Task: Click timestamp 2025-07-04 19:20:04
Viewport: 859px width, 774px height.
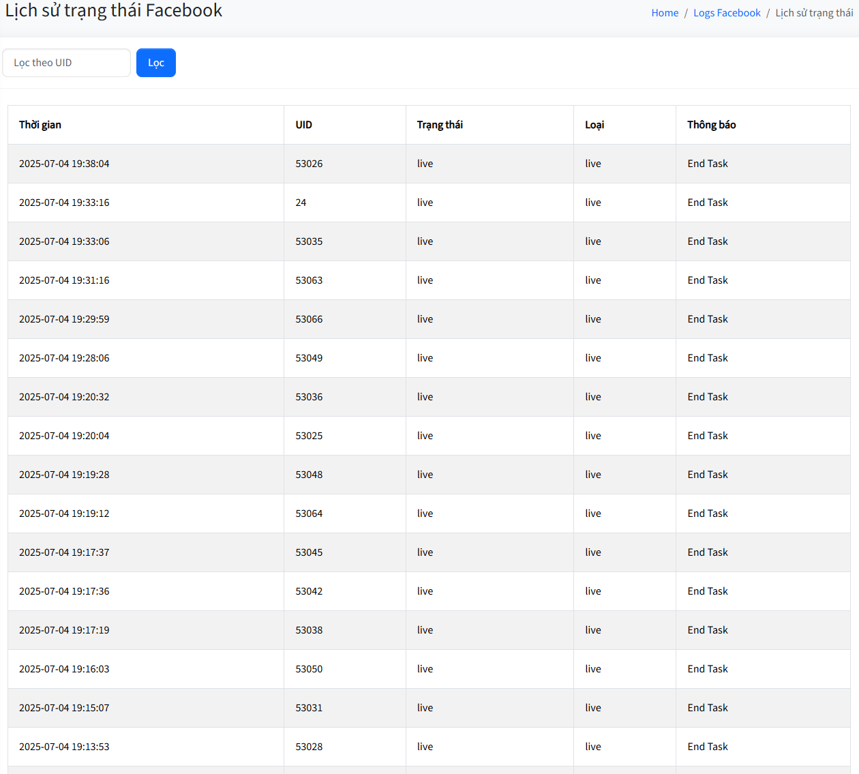Action: [x=64, y=436]
